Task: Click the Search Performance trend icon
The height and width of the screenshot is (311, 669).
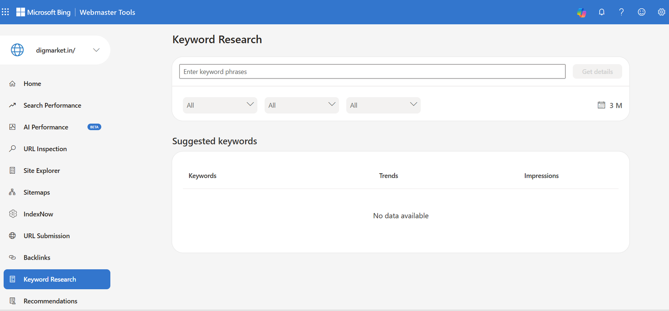Action: coord(13,105)
